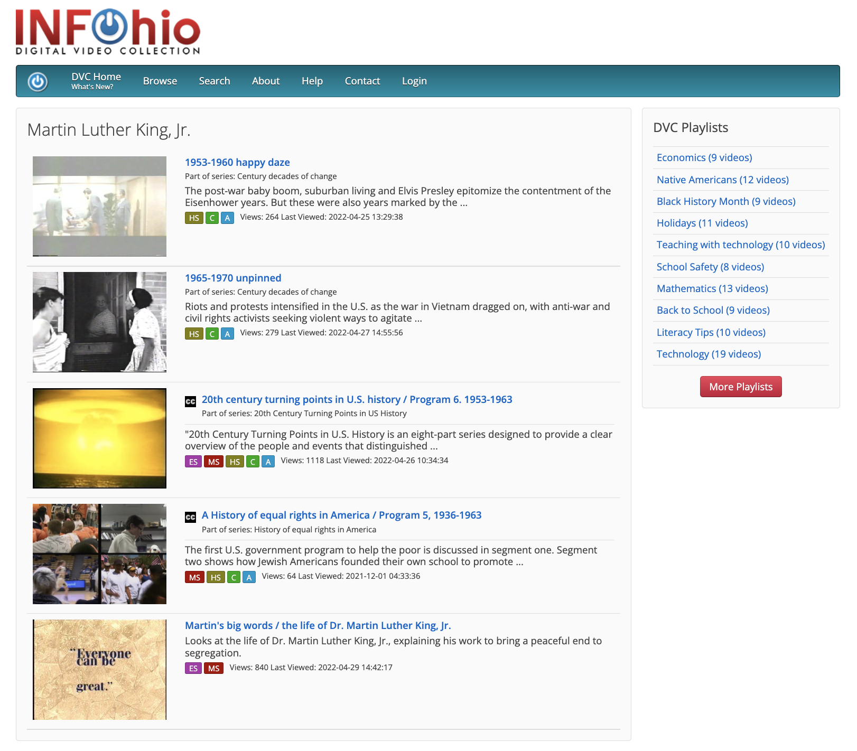Click "Views: 840" view count text

[x=249, y=668]
